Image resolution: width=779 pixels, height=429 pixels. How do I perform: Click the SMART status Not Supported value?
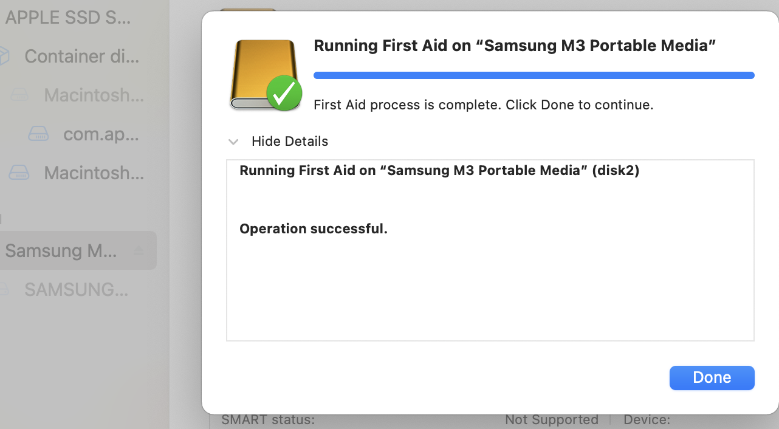pos(551,420)
